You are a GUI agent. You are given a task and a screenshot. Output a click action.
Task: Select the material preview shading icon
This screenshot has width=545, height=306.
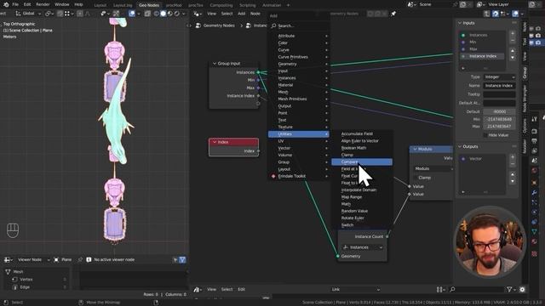coord(170,14)
